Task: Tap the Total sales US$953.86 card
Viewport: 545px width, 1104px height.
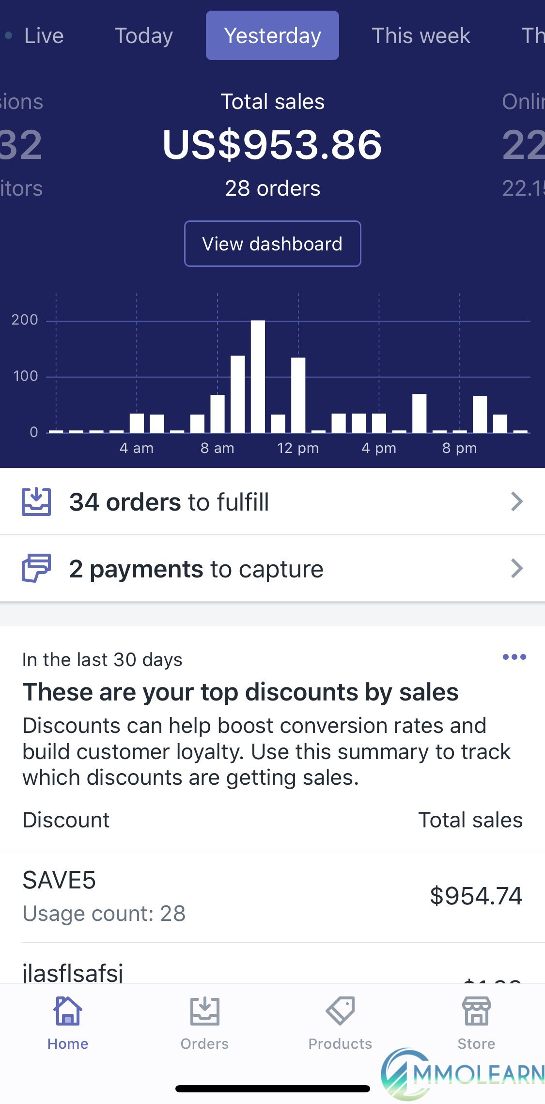Action: point(272,145)
